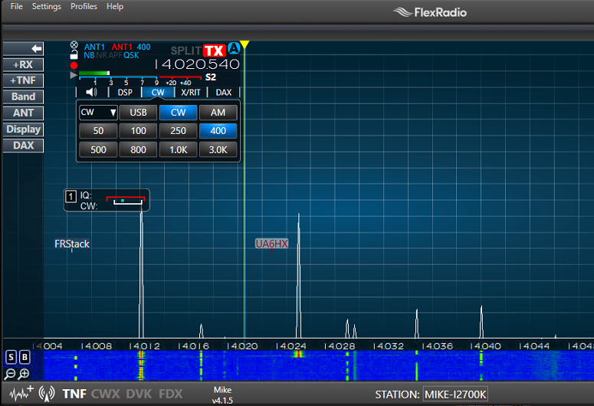Toggle QSK indicator
The image size is (594, 406).
(x=131, y=55)
